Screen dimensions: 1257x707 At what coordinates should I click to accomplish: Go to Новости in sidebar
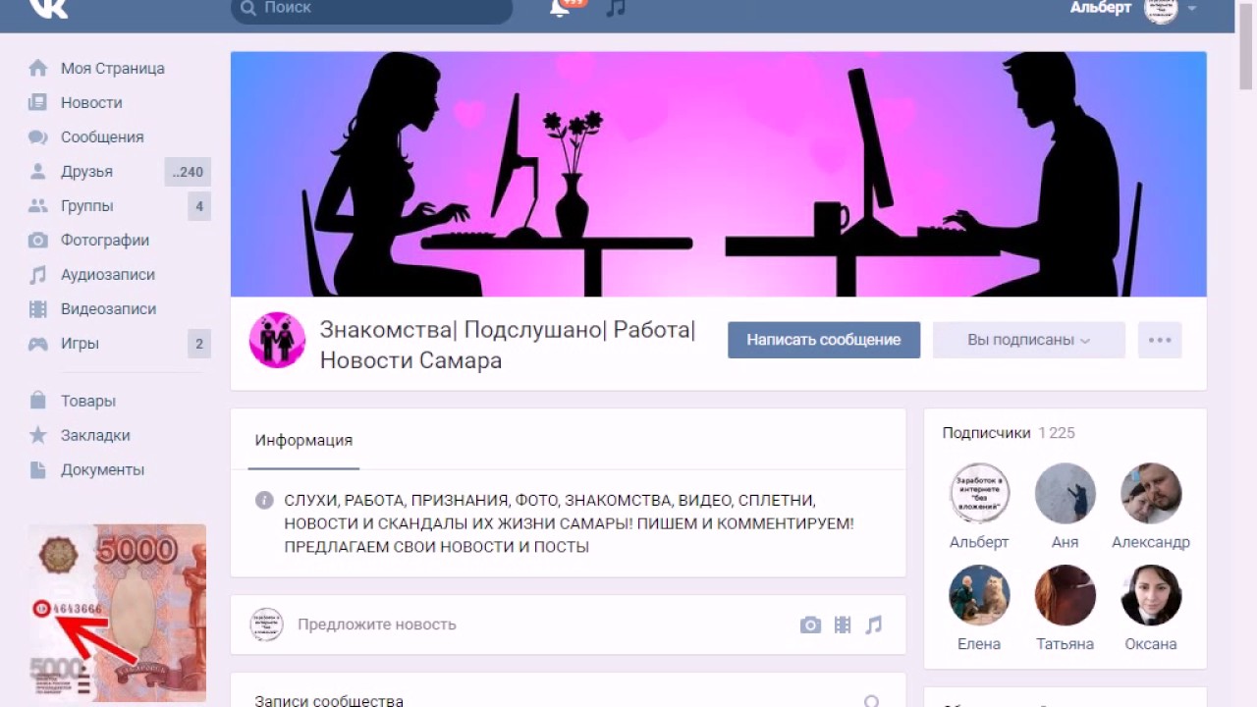(91, 103)
